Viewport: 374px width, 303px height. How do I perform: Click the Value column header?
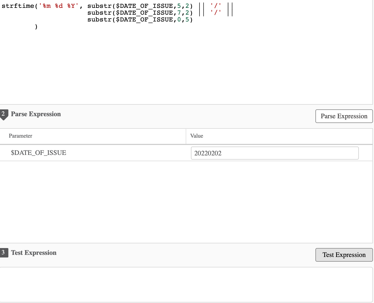pos(197,136)
